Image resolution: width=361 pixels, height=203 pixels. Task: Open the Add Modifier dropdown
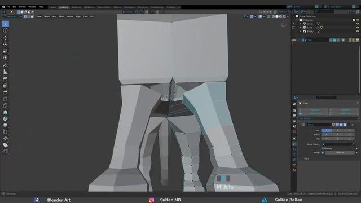tap(328, 118)
